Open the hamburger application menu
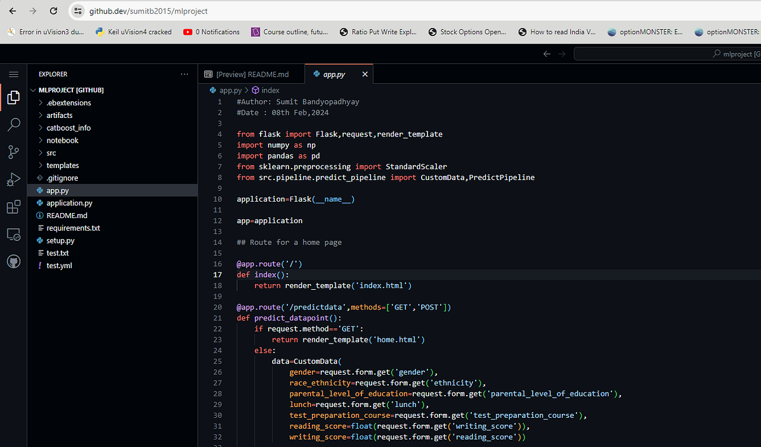 click(13, 73)
